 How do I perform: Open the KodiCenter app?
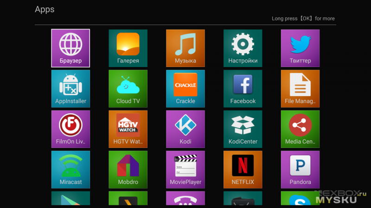(x=243, y=129)
